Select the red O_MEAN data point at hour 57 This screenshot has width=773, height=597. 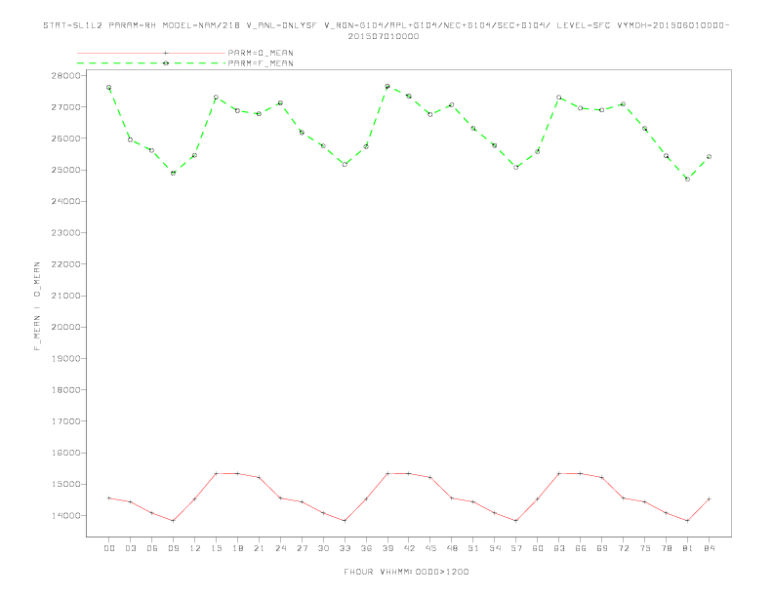(x=516, y=521)
